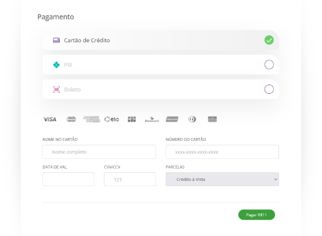Focus the Data de Val. input field
The image size is (322, 236).
coord(68,179)
